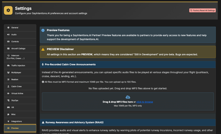Click the VR headset icon

(9, 108)
